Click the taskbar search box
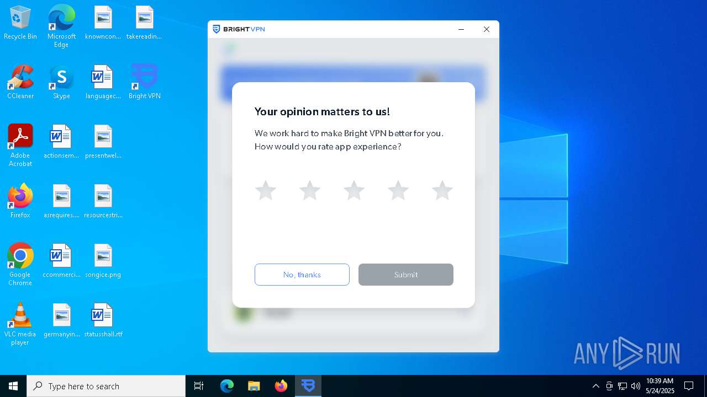 point(106,386)
